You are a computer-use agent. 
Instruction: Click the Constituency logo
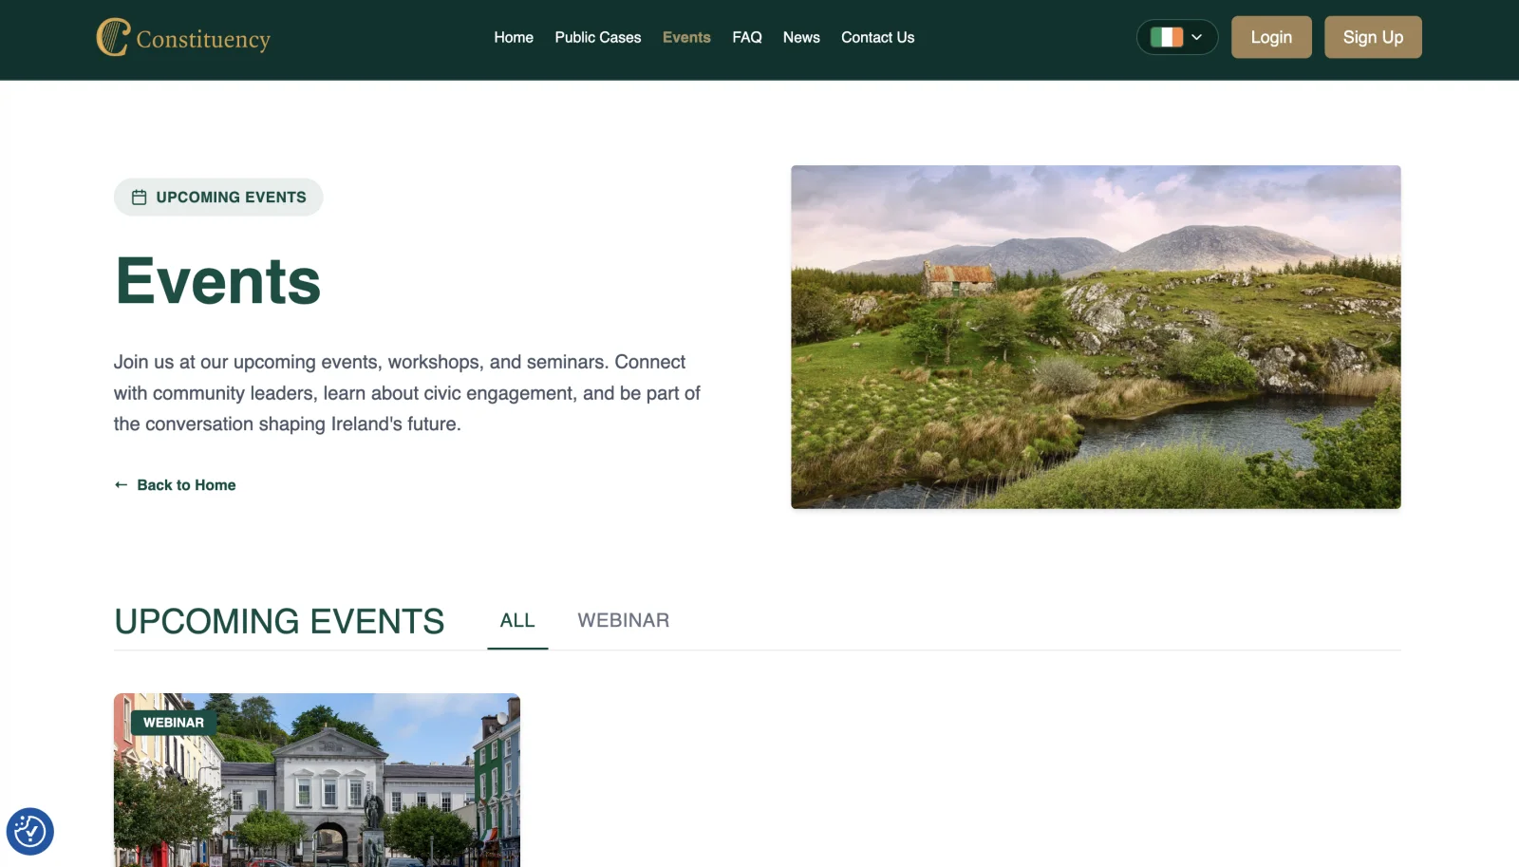[x=183, y=38]
